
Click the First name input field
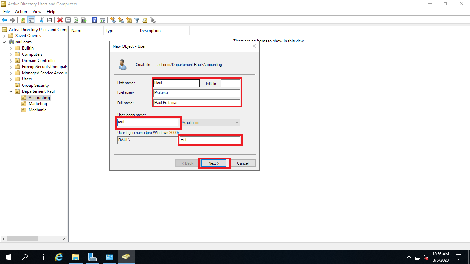click(x=176, y=83)
